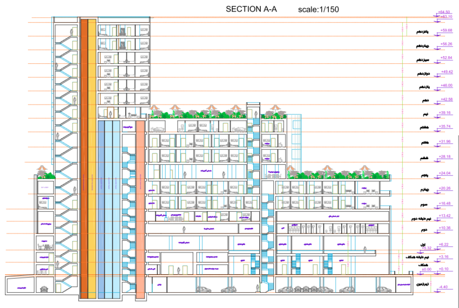Click the car in the far-left basement garage
Viewport: 459px width, 308px height.
[x=45, y=289]
